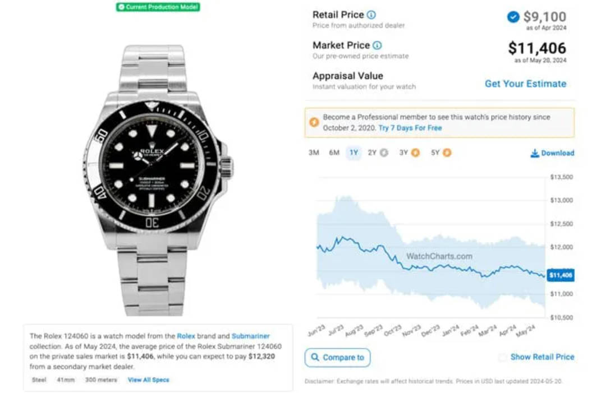
Task: Click the blue verified checkmark beside $9,100
Action: 513,17
